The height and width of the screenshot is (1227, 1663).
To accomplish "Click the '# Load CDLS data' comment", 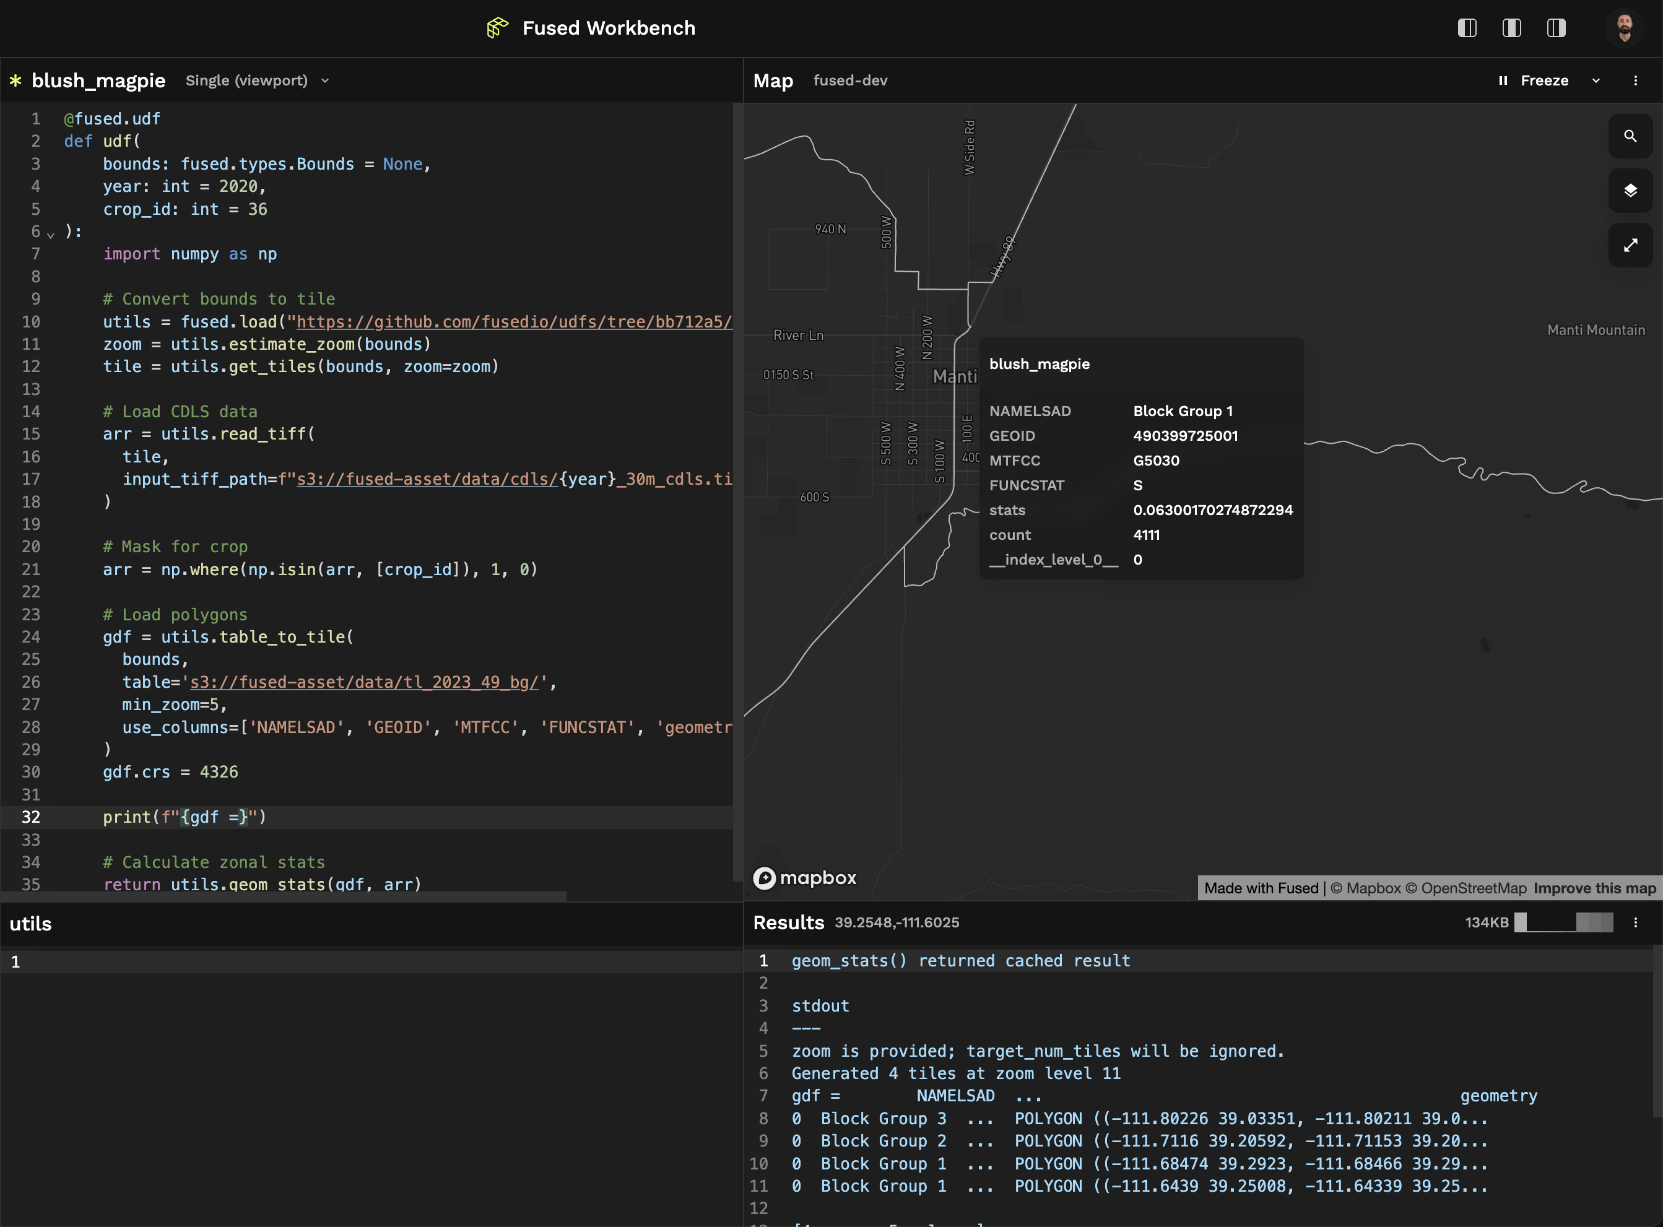I will (180, 412).
